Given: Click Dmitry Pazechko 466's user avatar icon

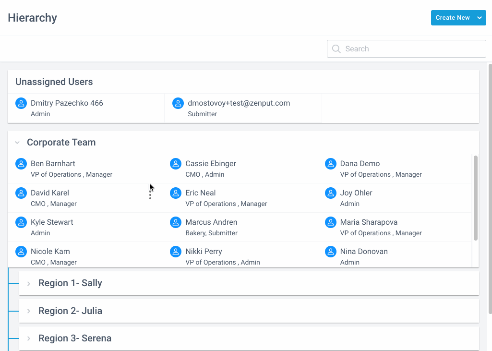Looking at the screenshot, I should click(x=21, y=103).
